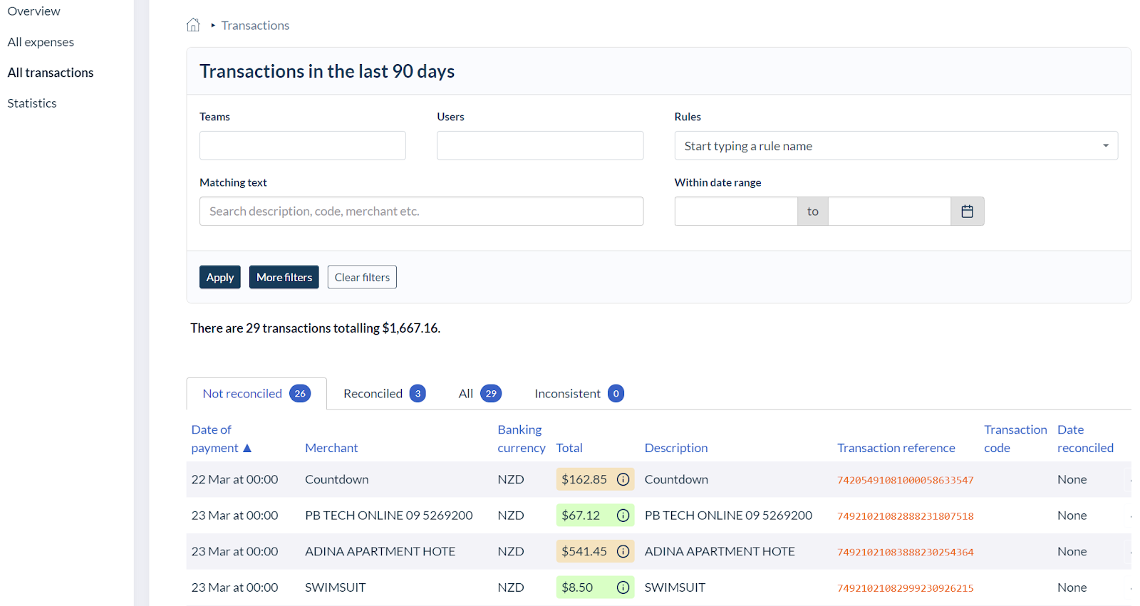Select the SWIMSUIT merchant cell

(x=336, y=587)
